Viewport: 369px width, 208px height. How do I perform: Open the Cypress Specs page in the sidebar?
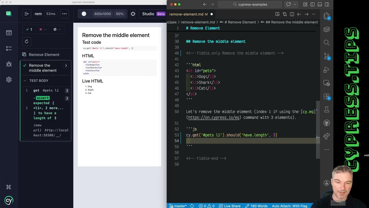coord(9,33)
